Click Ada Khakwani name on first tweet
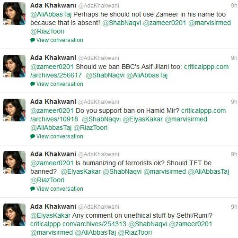The width and height of the screenshot is (238, 238). pyautogui.click(x=53, y=5)
